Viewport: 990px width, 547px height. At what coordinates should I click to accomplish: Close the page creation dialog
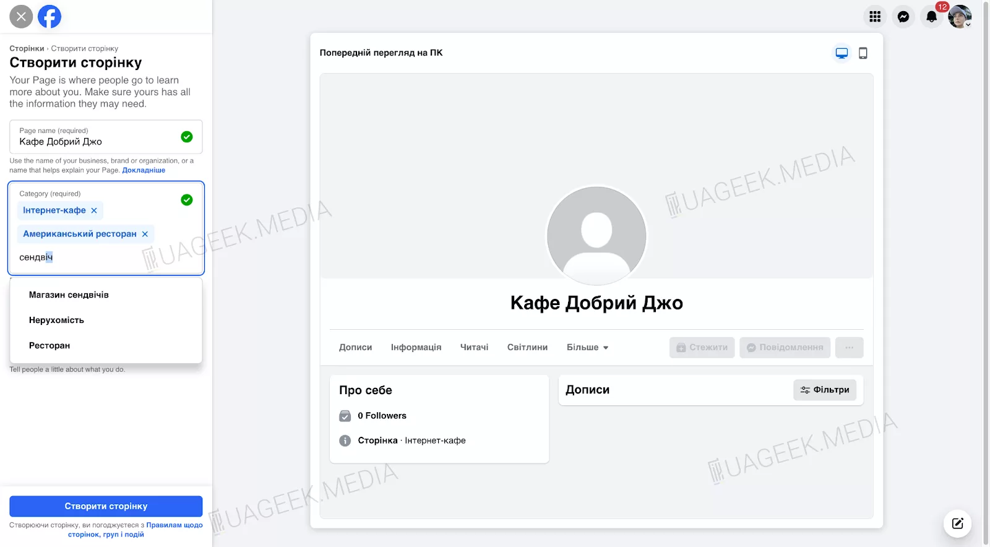21,17
